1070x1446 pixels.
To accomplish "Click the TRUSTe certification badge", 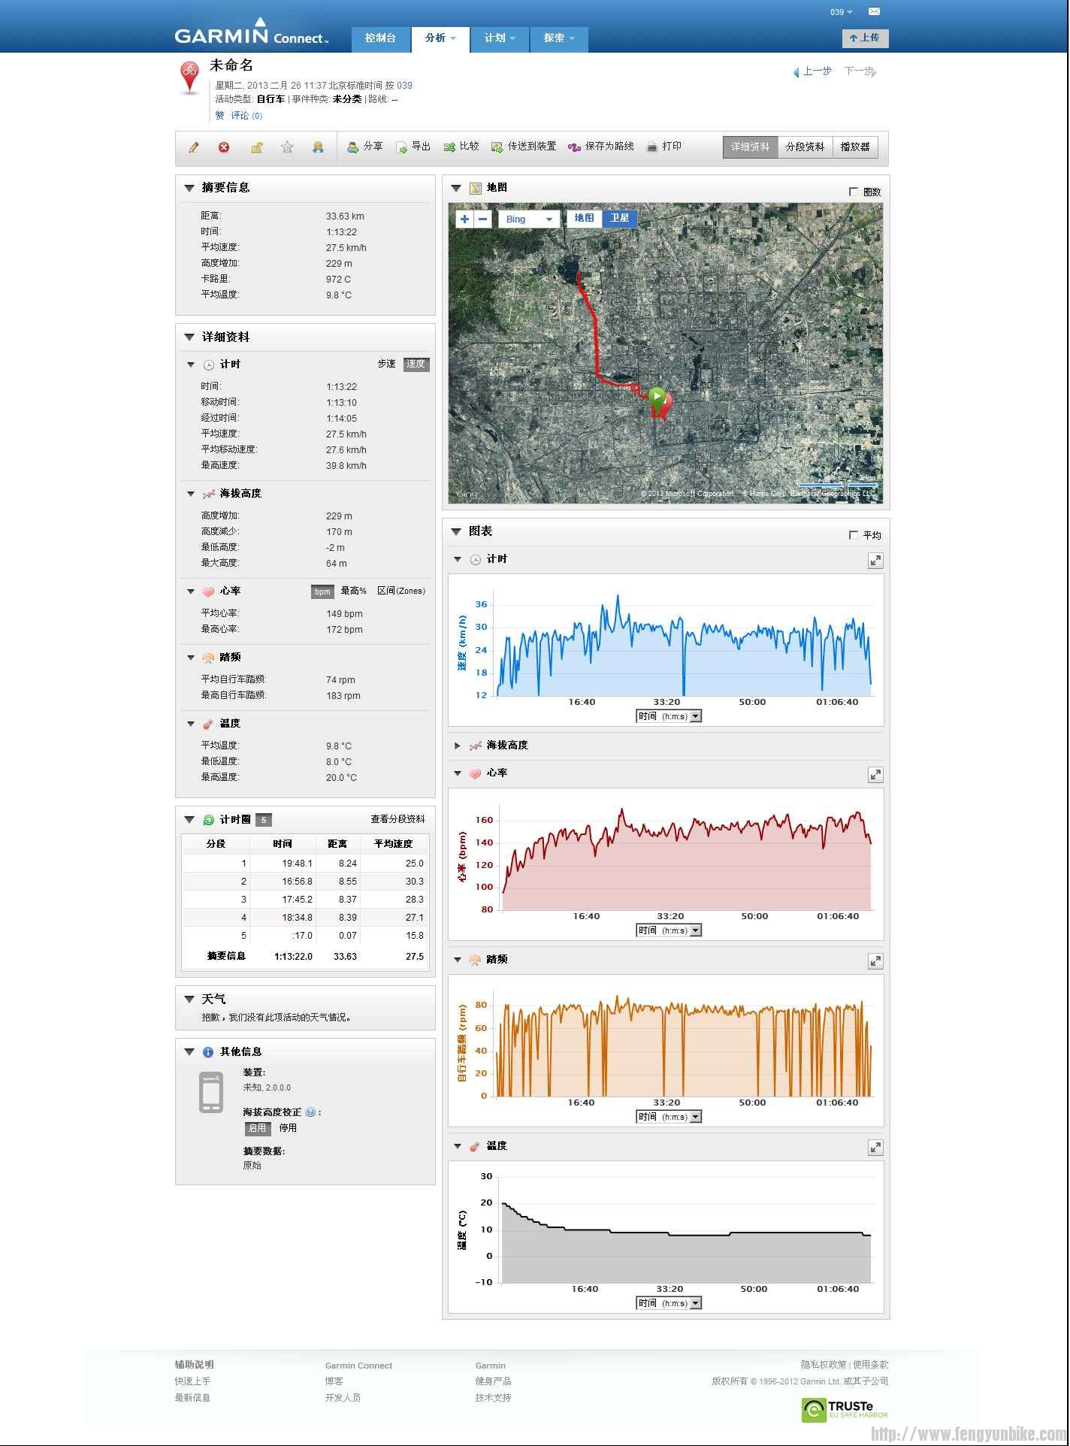I will [x=845, y=1410].
